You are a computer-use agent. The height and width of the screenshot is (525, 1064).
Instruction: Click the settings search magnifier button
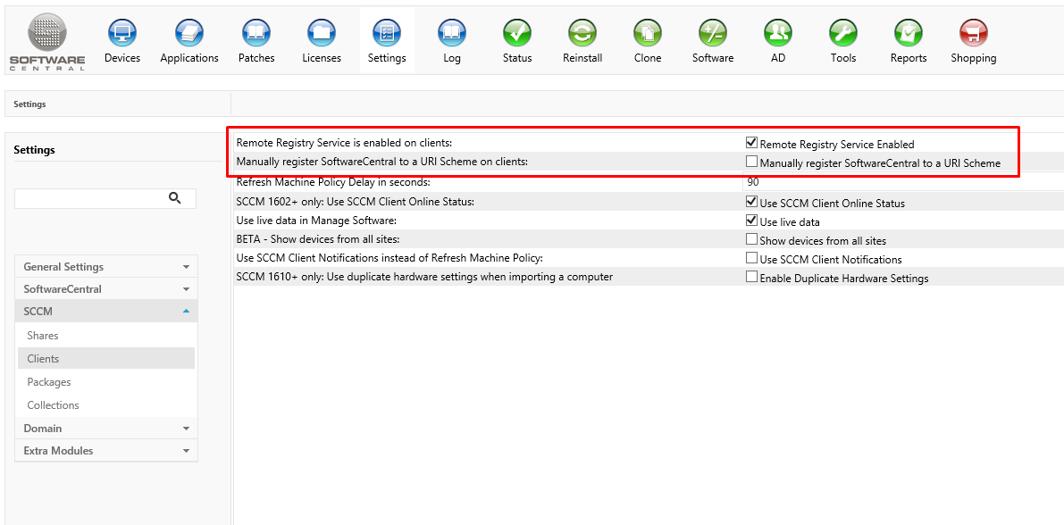point(175,198)
